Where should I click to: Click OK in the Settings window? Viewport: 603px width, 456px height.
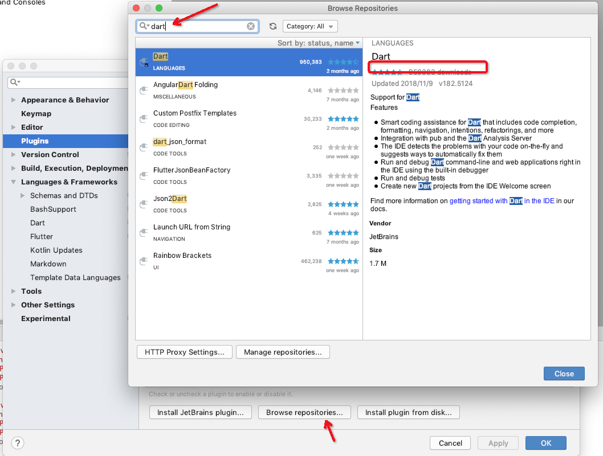point(545,443)
